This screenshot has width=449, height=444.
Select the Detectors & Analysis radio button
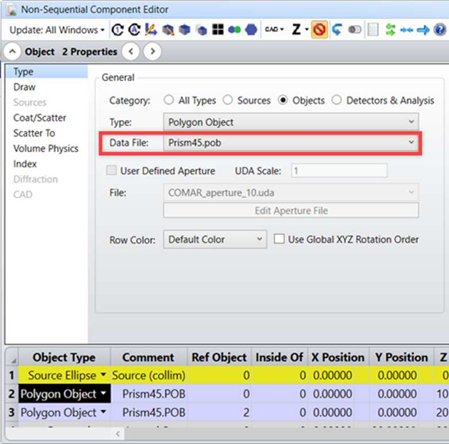(x=336, y=100)
